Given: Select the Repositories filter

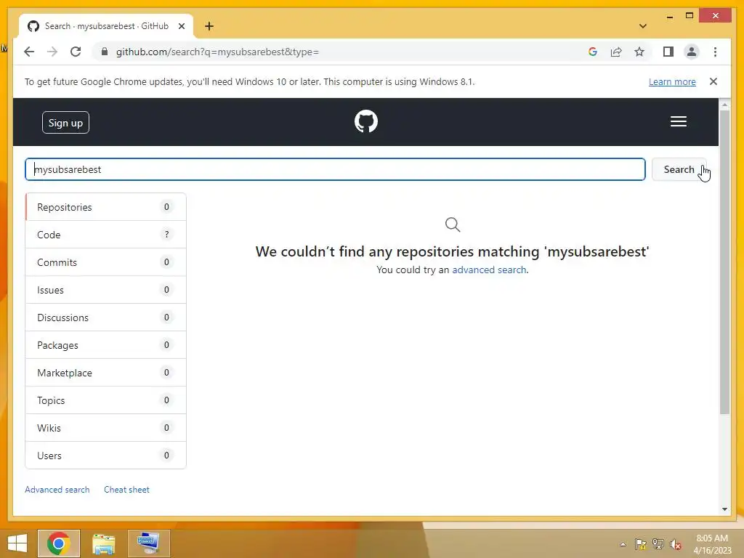Looking at the screenshot, I should 106,207.
